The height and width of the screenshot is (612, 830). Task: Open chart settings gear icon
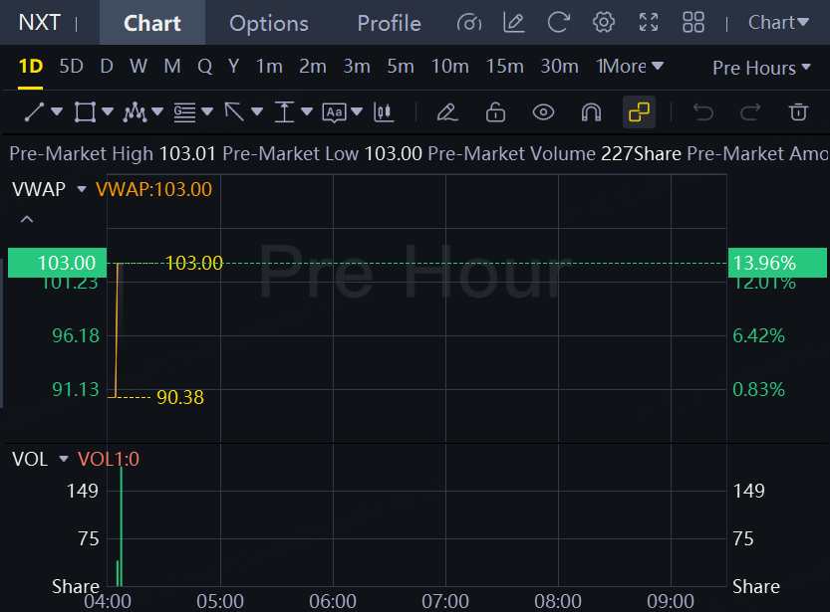coord(604,23)
